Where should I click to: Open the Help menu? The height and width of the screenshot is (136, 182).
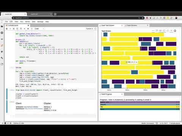point(47,22)
